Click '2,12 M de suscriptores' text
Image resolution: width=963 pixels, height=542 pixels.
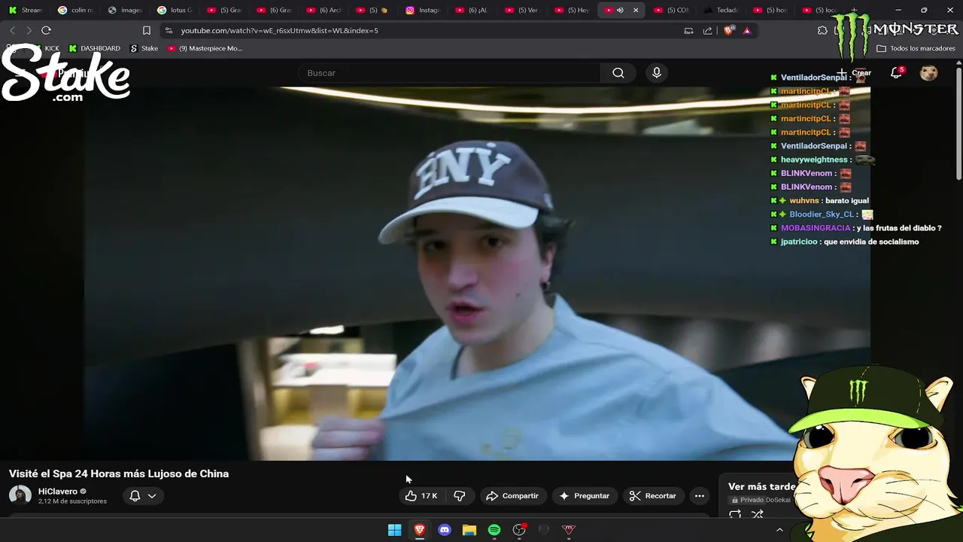[72, 501]
